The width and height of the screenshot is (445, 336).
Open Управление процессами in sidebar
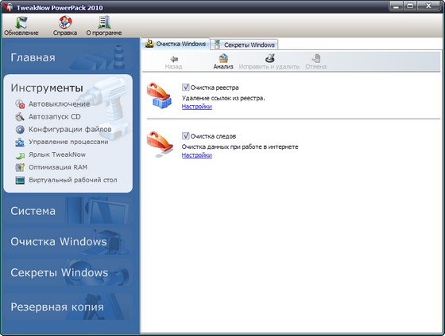62,142
